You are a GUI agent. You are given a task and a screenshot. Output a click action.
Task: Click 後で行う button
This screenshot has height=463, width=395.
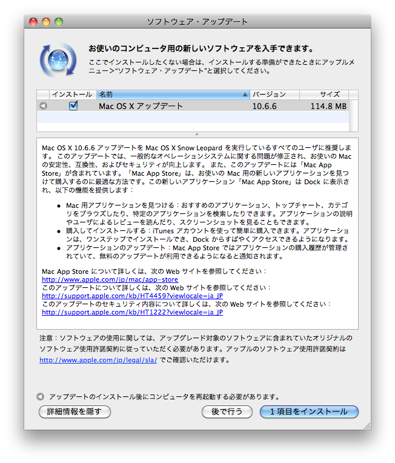227,411
